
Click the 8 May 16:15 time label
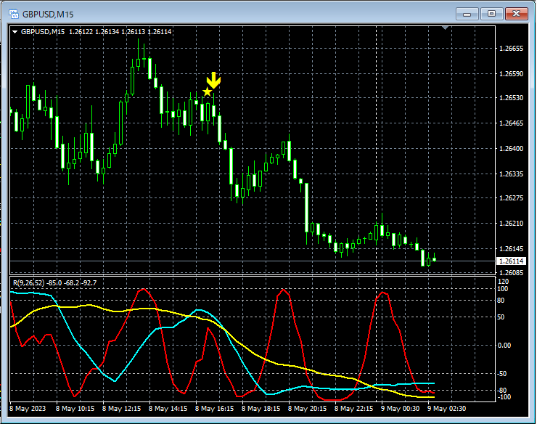tap(214, 409)
